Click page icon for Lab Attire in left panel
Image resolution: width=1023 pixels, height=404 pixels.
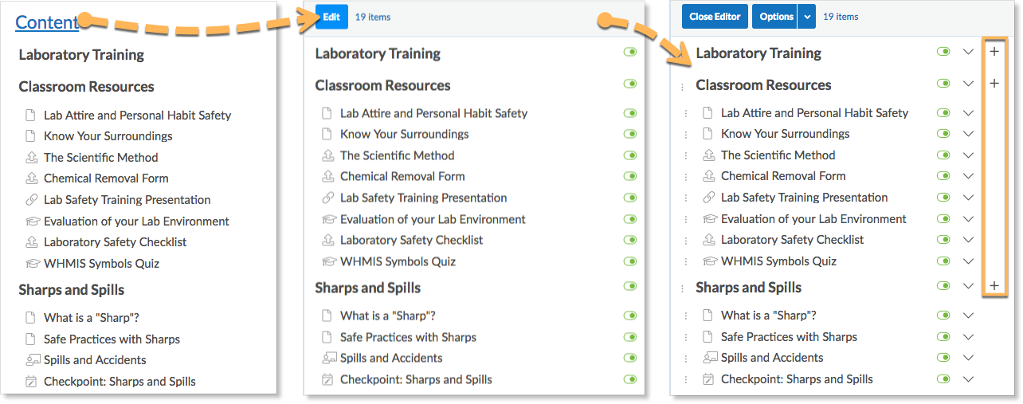coord(31,116)
